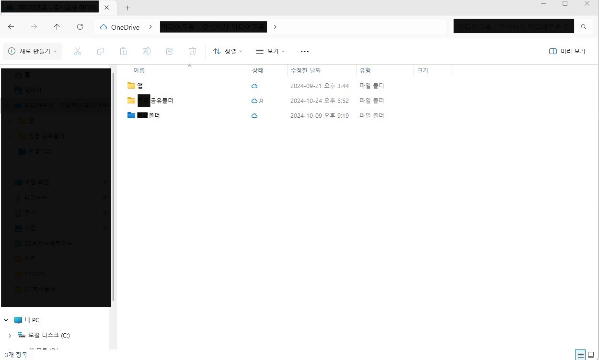Sort by the 상태 column header
Image resolution: width=599 pixels, height=360 pixels.
coord(258,70)
